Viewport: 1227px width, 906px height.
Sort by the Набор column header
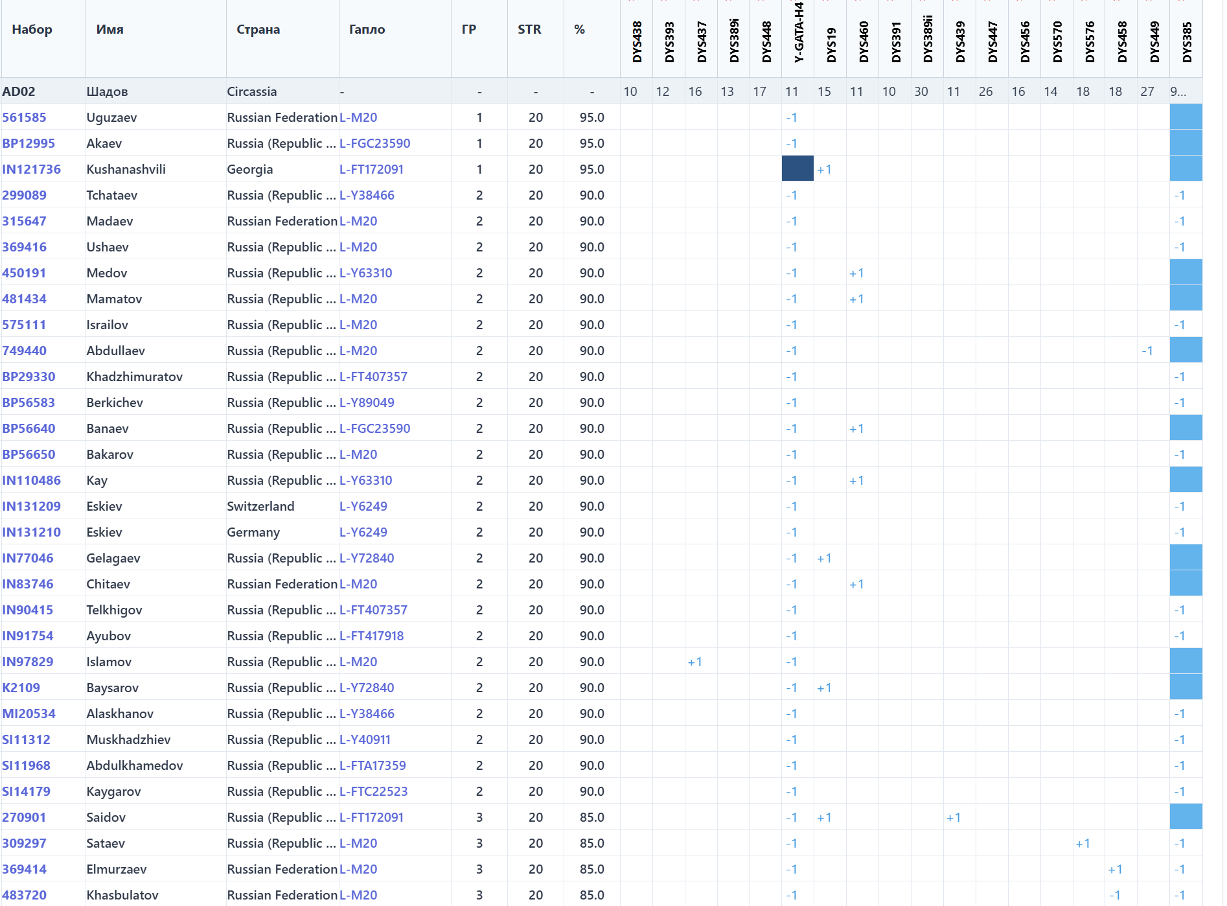(32, 29)
